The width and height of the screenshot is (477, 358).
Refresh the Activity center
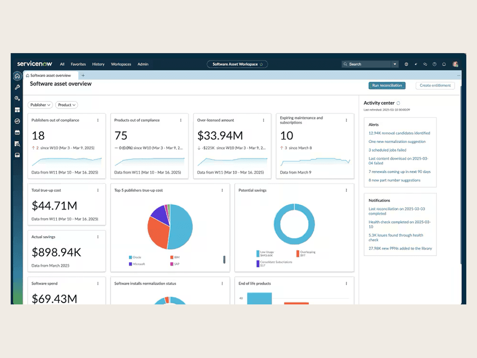(399, 103)
